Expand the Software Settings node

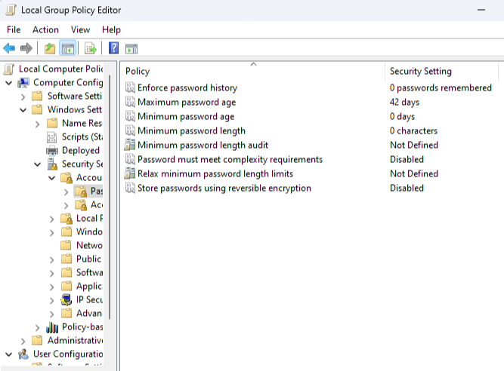coord(23,97)
